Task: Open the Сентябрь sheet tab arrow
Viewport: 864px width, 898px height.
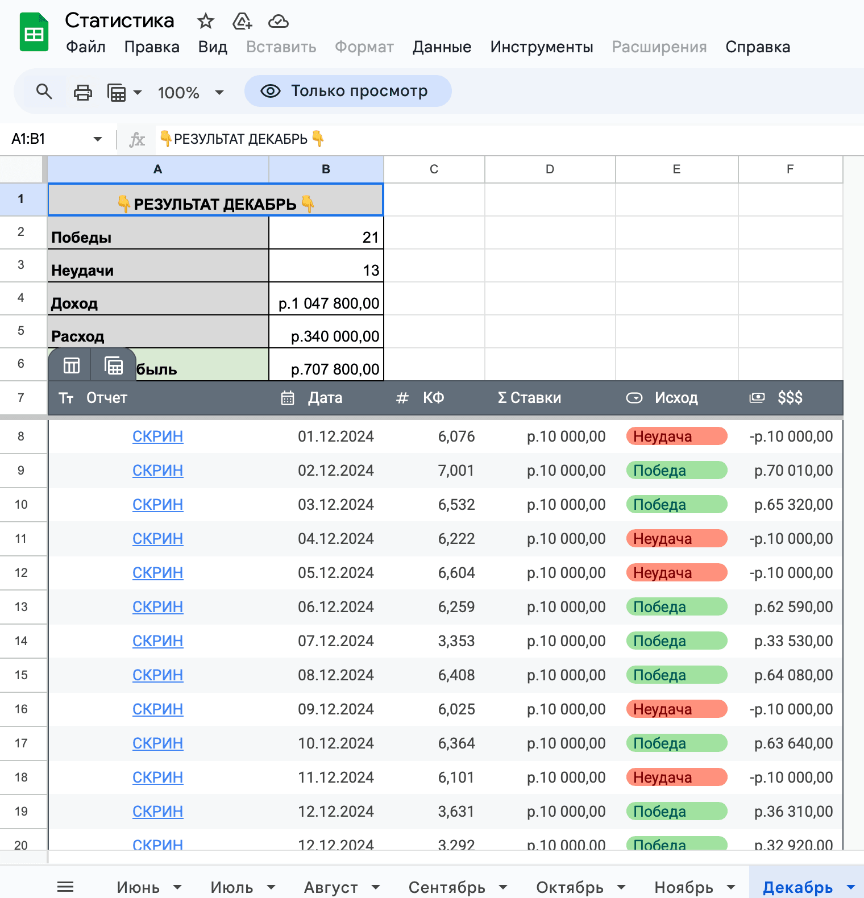Action: pyautogui.click(x=503, y=887)
